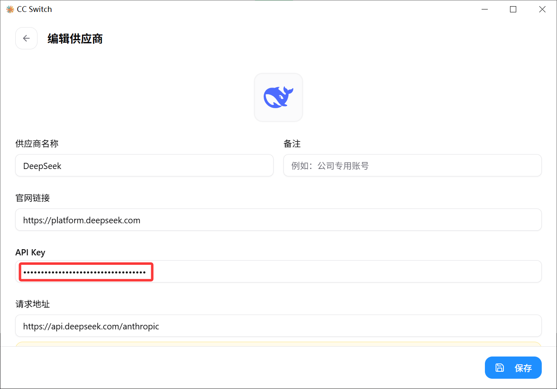
Task: Edit the 官网链接 URL field
Action: pos(278,220)
